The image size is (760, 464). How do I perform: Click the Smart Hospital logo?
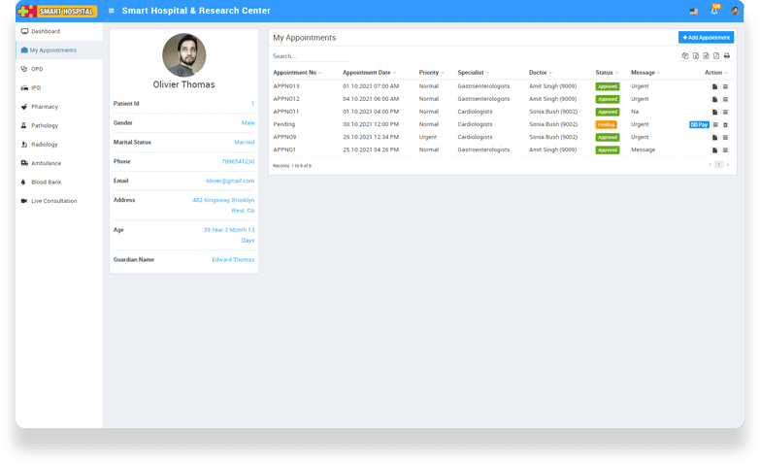57,11
